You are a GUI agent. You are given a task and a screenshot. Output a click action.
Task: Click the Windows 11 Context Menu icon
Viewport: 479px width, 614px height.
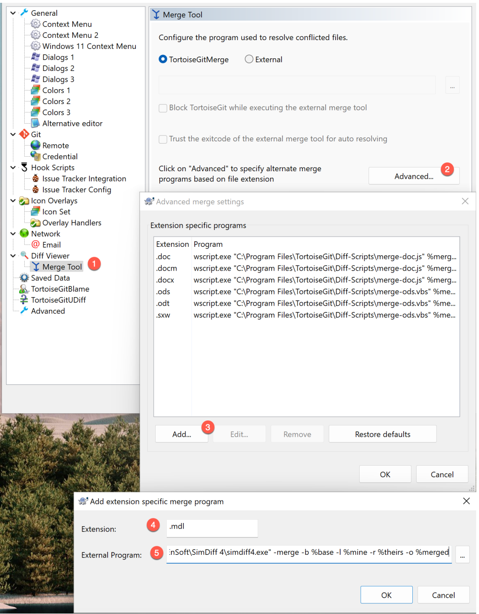(x=35, y=46)
